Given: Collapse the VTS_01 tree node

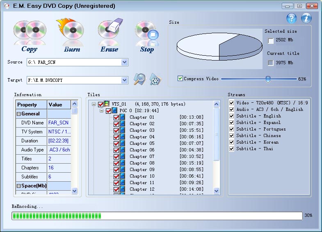Looking at the screenshot, I should [94, 104].
